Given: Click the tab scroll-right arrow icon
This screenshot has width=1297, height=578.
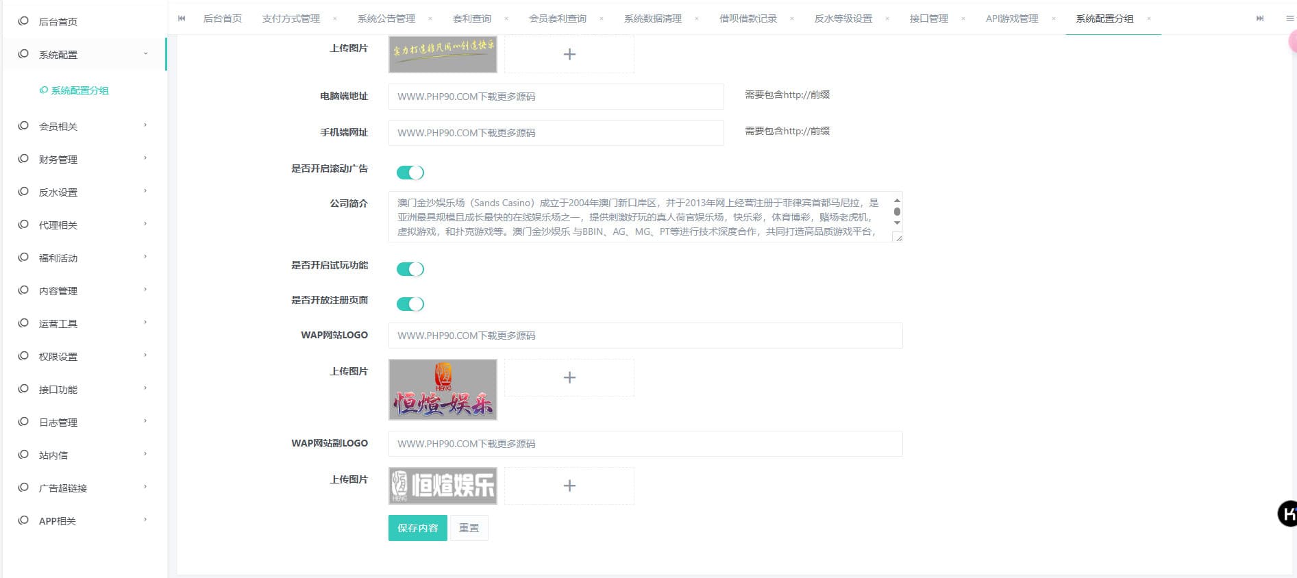Looking at the screenshot, I should (1259, 18).
